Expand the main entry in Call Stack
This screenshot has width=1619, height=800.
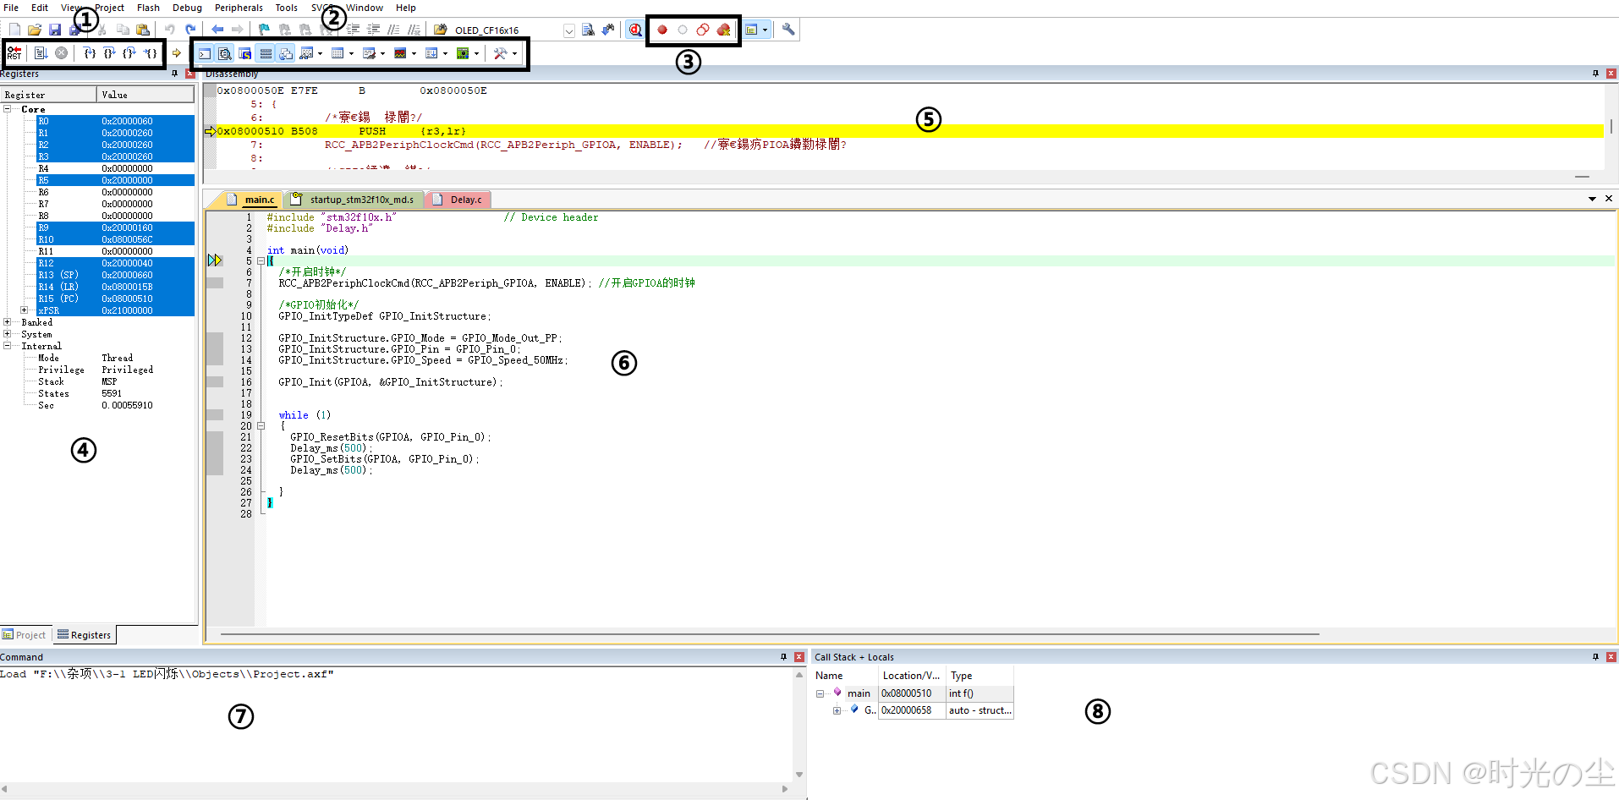tap(820, 693)
